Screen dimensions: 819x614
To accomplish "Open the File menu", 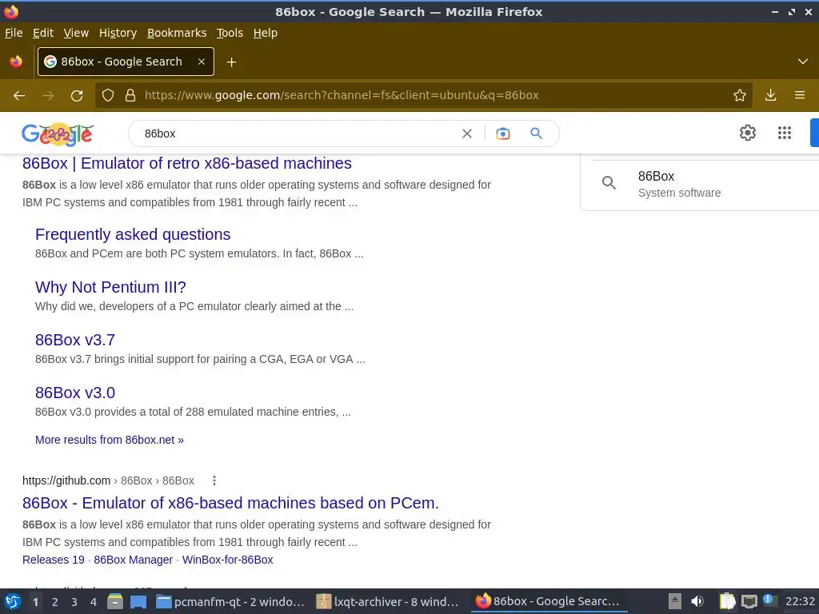I will point(14,33).
